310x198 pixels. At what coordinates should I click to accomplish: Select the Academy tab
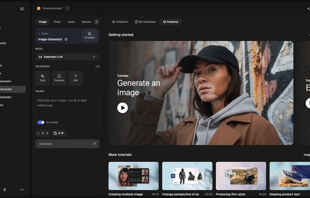(171, 22)
